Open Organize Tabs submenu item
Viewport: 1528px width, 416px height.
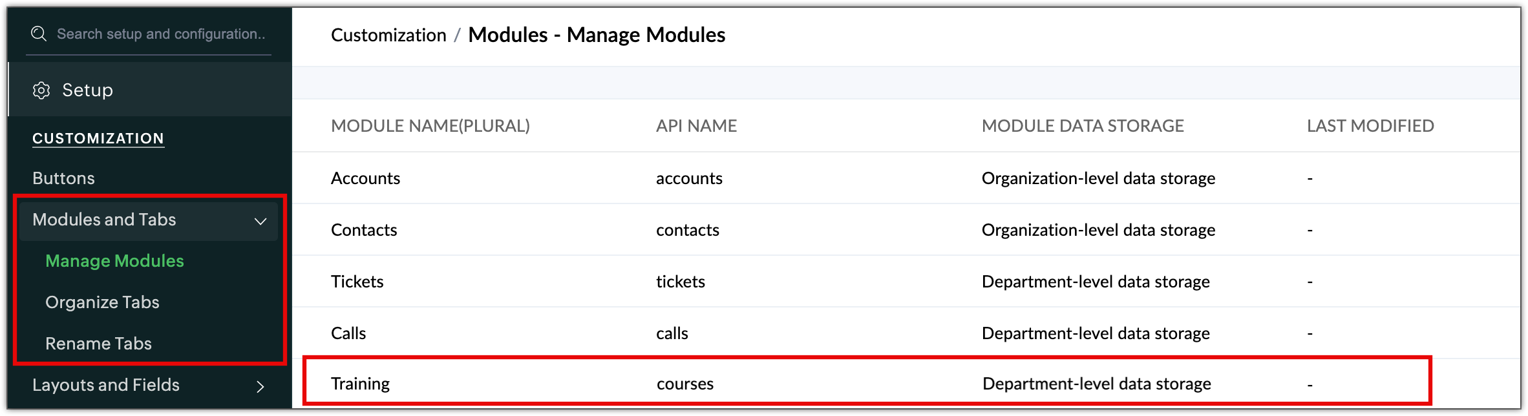point(102,302)
